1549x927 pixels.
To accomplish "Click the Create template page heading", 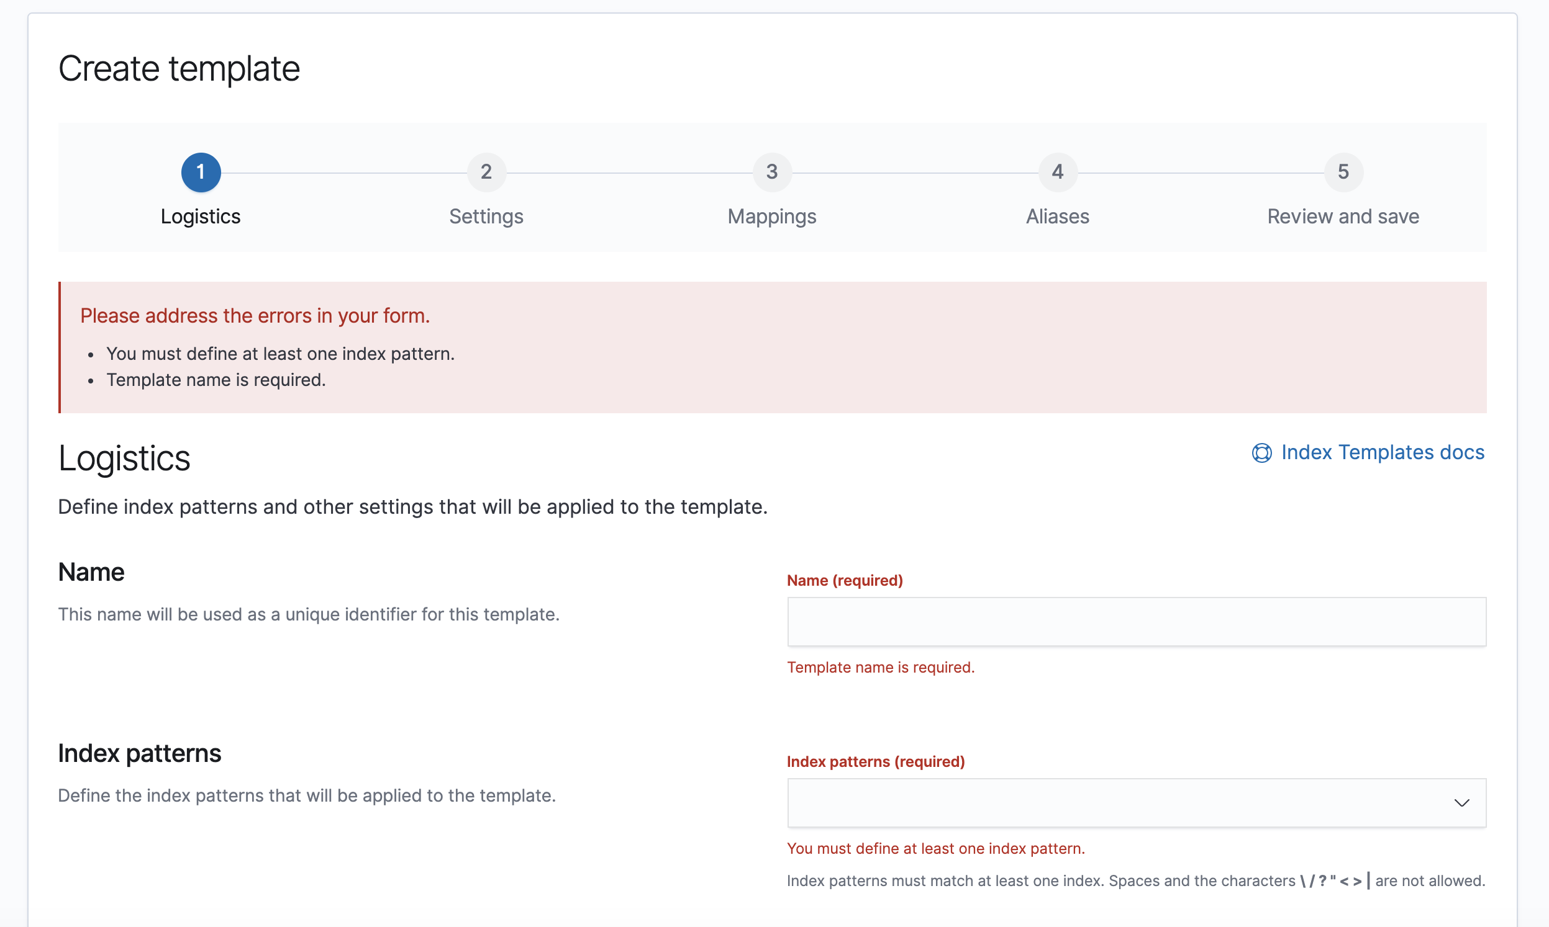I will (x=179, y=69).
